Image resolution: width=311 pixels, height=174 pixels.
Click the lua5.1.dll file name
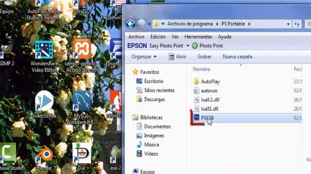[x=210, y=100]
